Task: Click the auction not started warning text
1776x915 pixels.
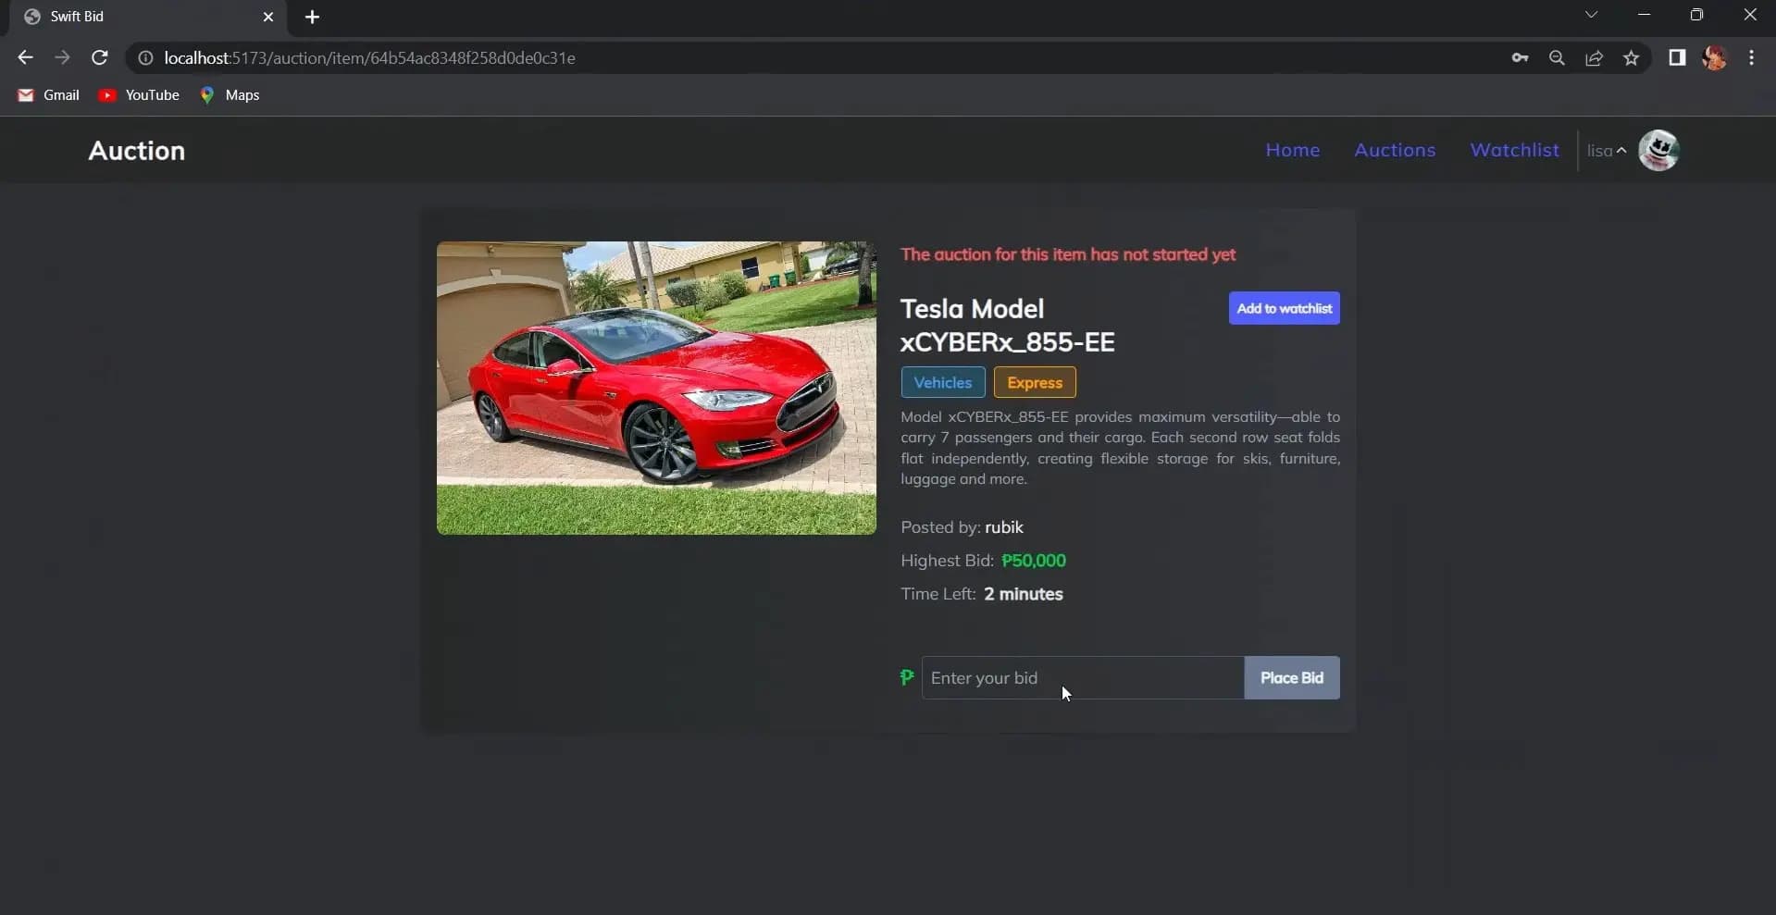Action: [x=1068, y=254]
